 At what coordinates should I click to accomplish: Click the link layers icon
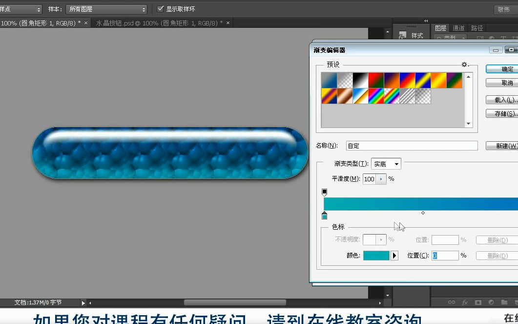coord(452,302)
